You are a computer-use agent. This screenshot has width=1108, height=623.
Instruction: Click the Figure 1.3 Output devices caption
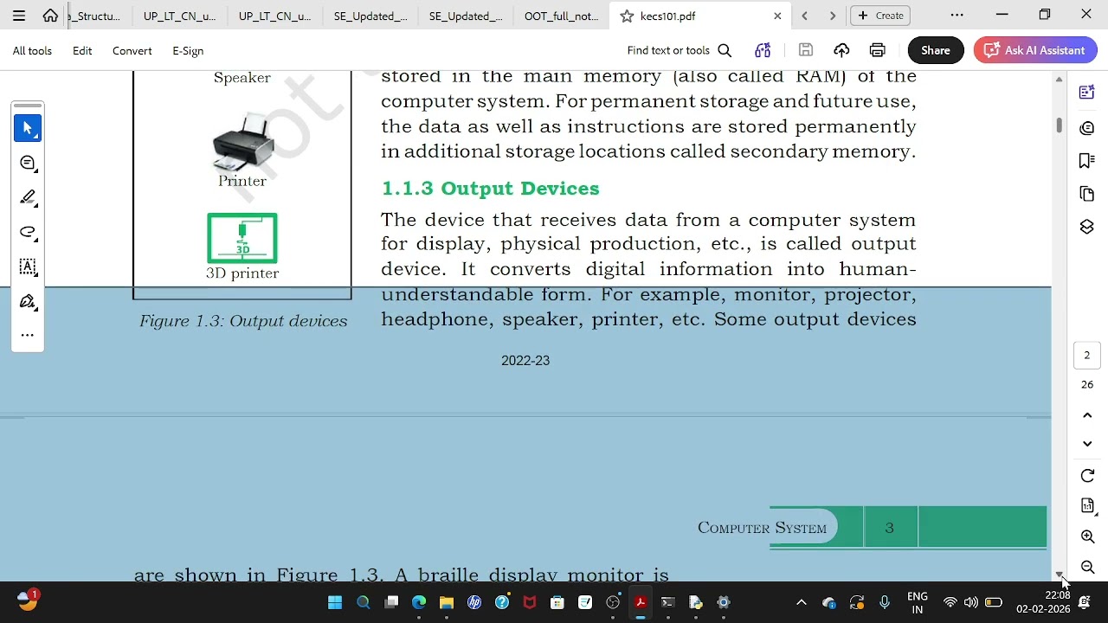pos(243,321)
